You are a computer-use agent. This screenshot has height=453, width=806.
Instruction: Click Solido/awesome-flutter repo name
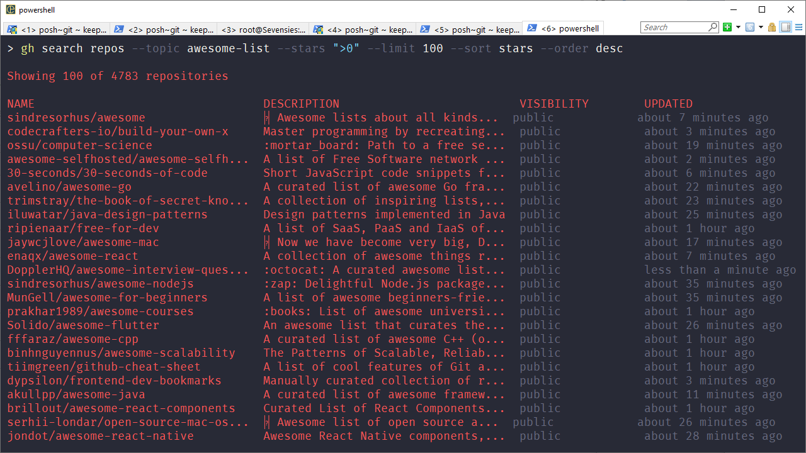point(83,325)
